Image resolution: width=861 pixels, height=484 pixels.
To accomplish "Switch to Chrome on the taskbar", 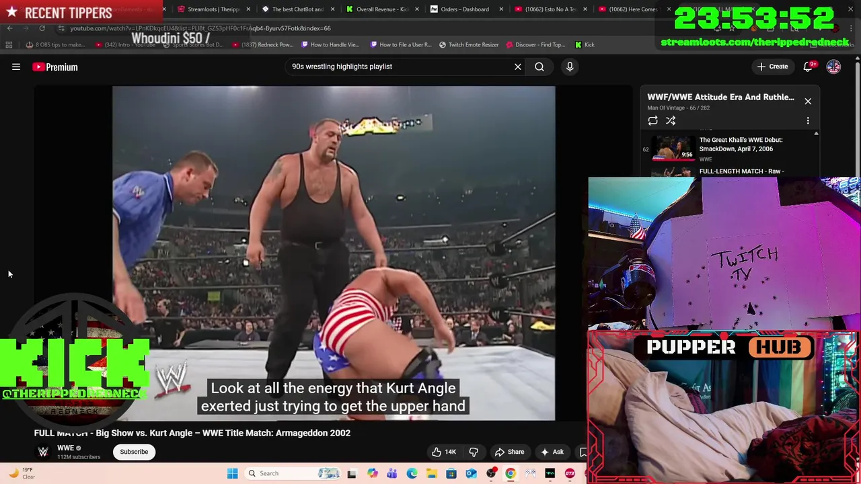I will [x=511, y=473].
